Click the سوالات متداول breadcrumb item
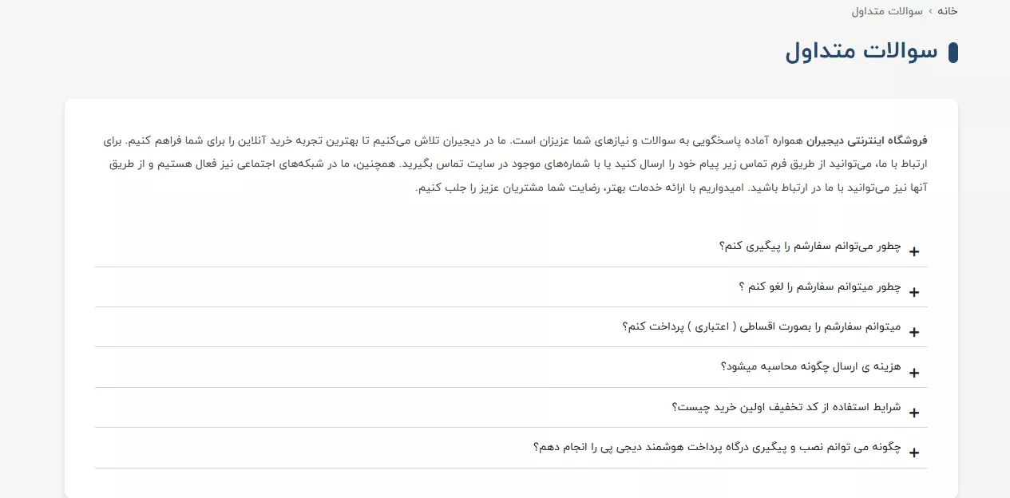Image resolution: width=1010 pixels, height=498 pixels. [887, 11]
